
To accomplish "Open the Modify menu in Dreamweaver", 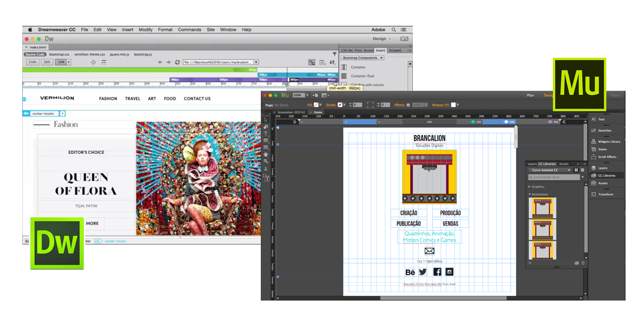I will coord(145,29).
